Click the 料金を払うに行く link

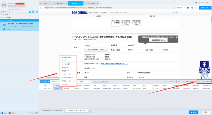[15, 9]
